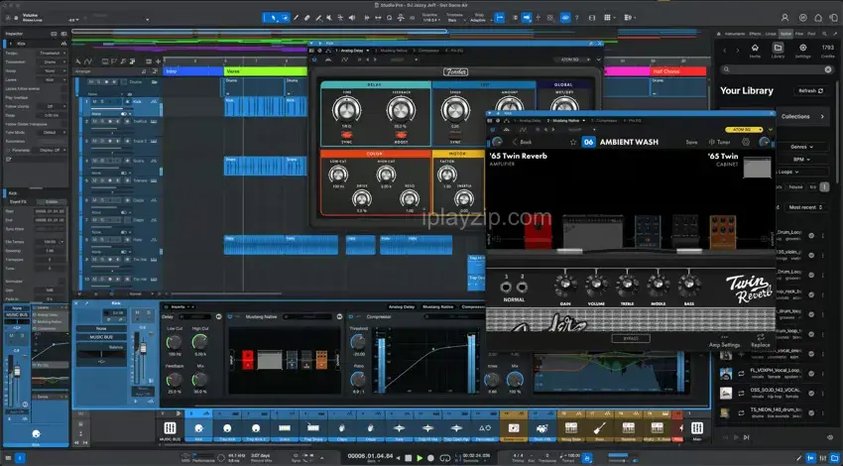Click Save in Mustang window
This screenshot has width=843, height=466.
[691, 142]
